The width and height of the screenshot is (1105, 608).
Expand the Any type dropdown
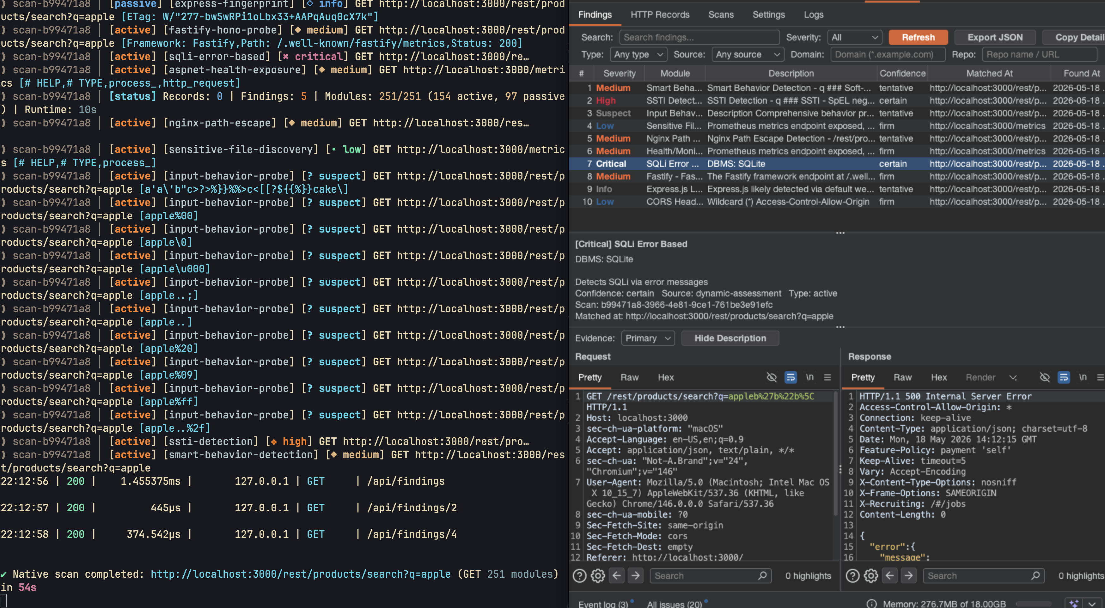[x=638, y=54]
